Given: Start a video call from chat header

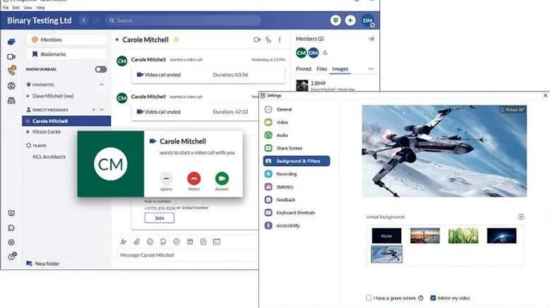Looking at the screenshot, I should click(x=257, y=40).
